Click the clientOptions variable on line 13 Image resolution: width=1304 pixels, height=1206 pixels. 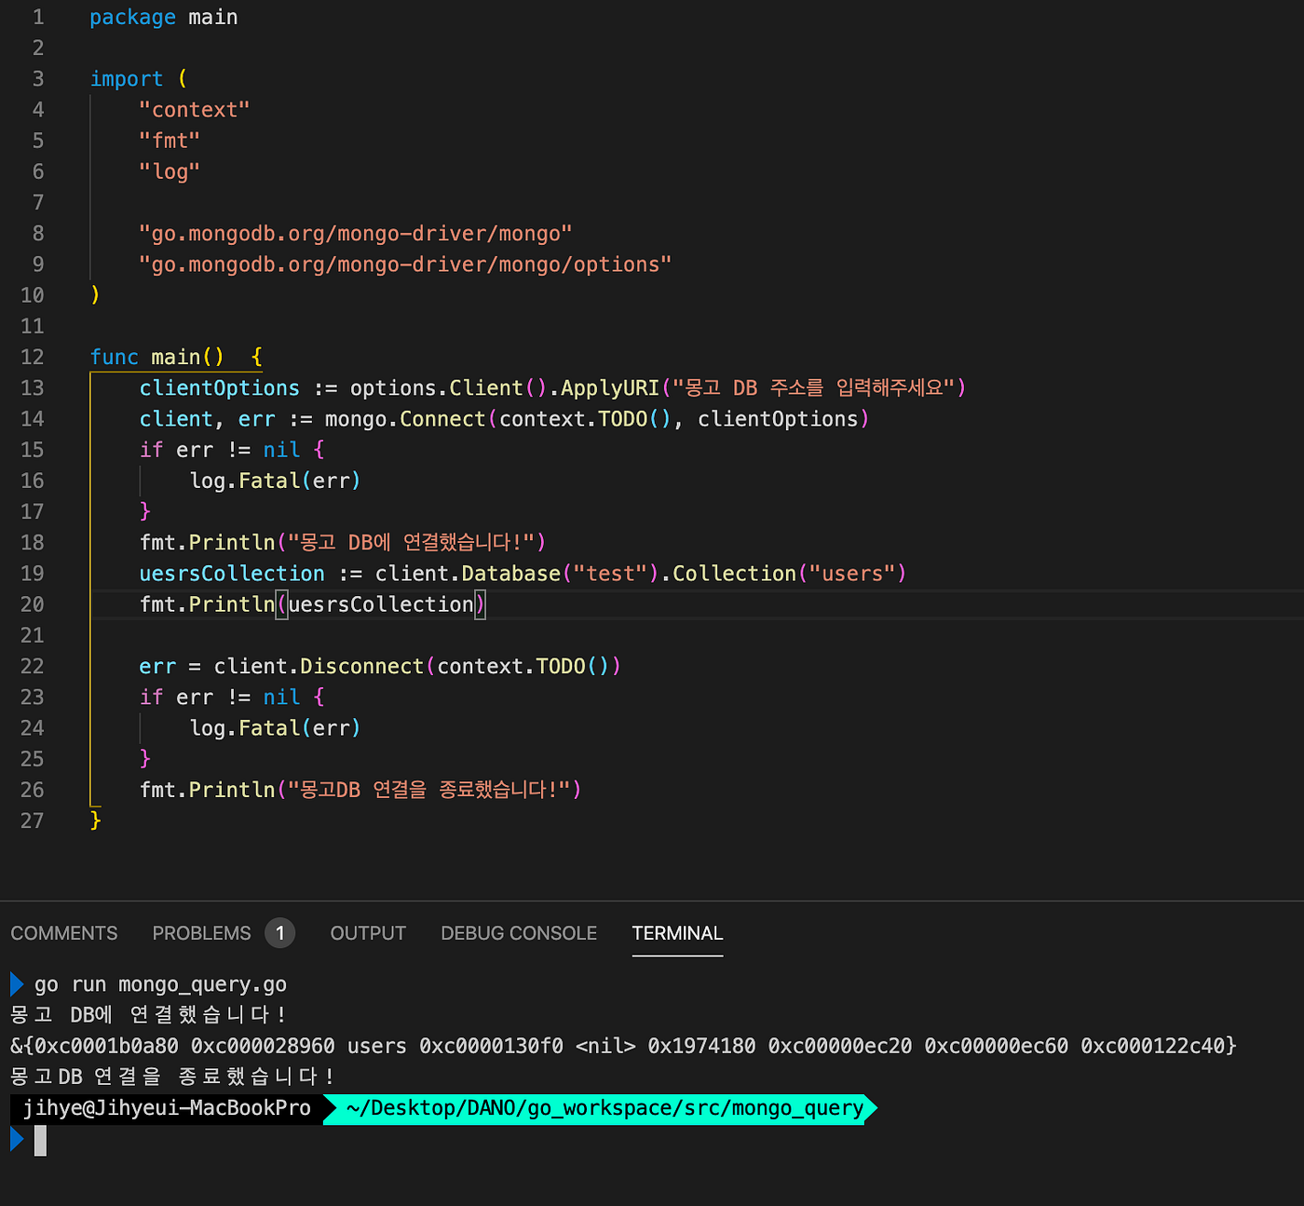pyautogui.click(x=220, y=387)
